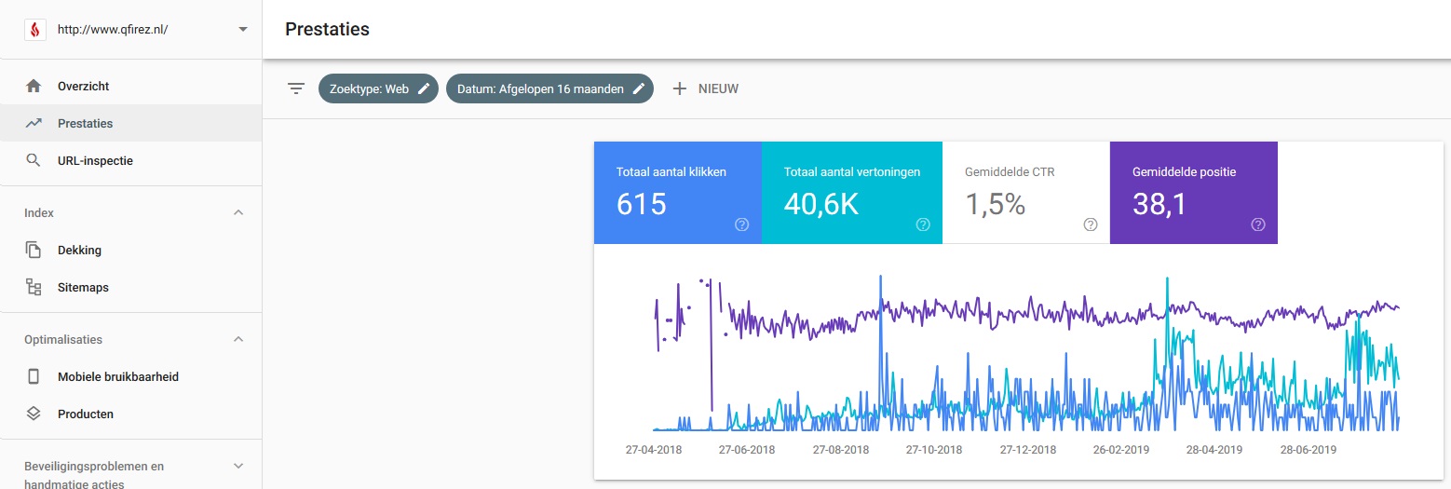Collapse the Optimalisaties section

tap(238, 339)
